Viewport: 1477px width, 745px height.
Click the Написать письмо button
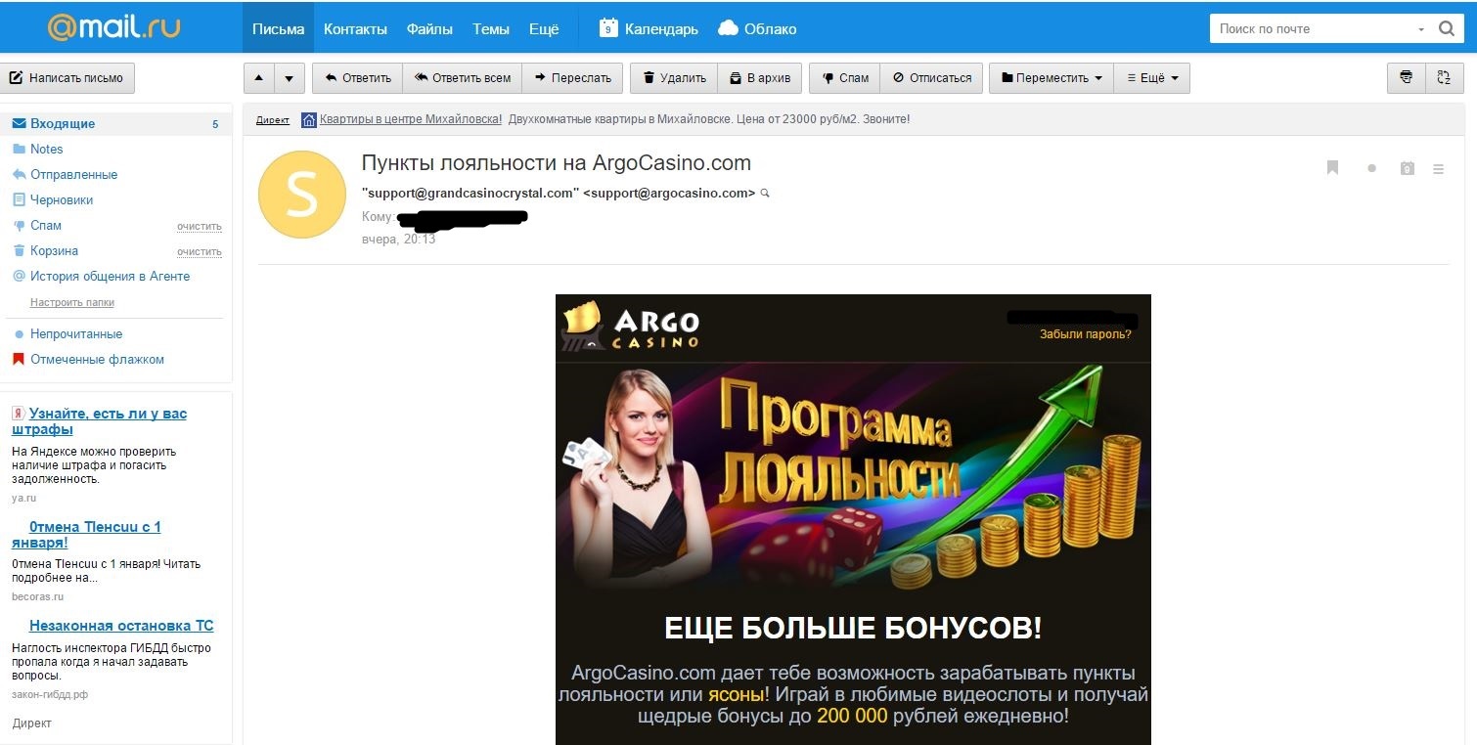coord(67,78)
